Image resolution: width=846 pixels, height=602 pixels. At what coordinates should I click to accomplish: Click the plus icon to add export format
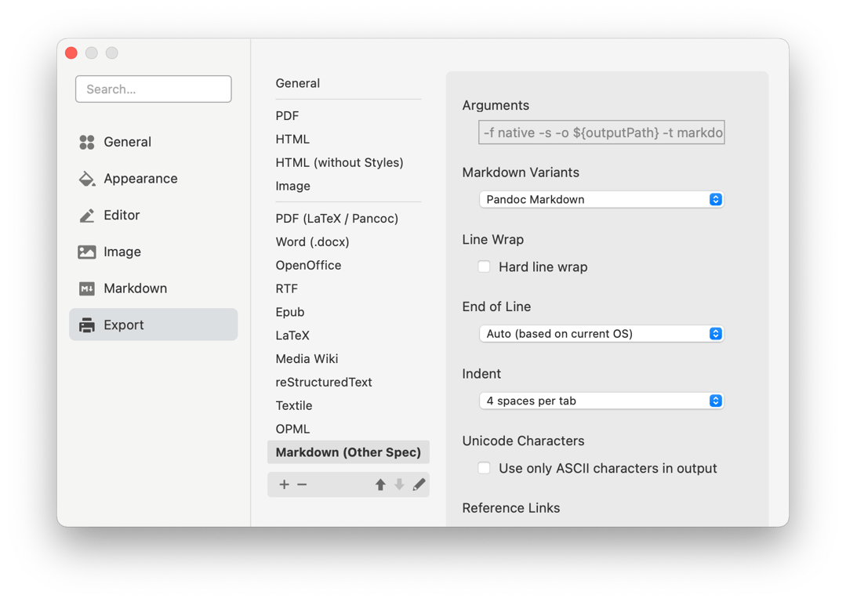click(x=284, y=484)
